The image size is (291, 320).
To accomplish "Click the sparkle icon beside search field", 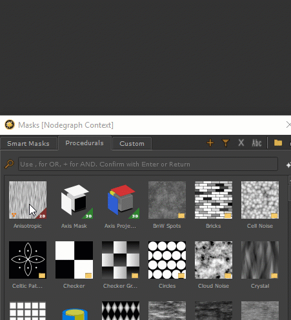I will coord(288,165).
